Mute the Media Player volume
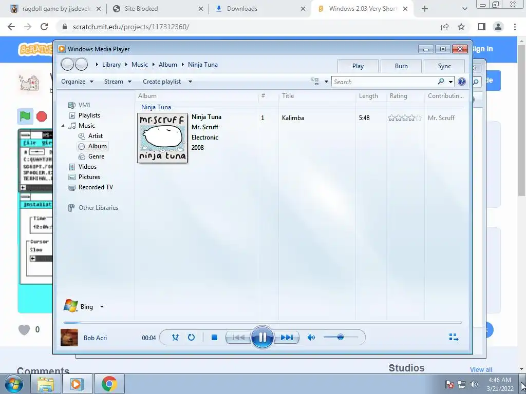Image resolution: width=526 pixels, height=394 pixels. click(311, 338)
